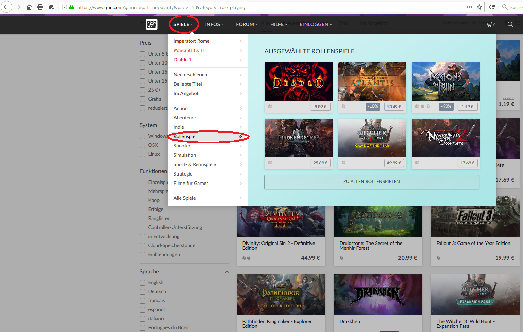Screen dimensions: 523x332
Task: Open the three-dot page actions menu
Action: (x=470, y=7)
